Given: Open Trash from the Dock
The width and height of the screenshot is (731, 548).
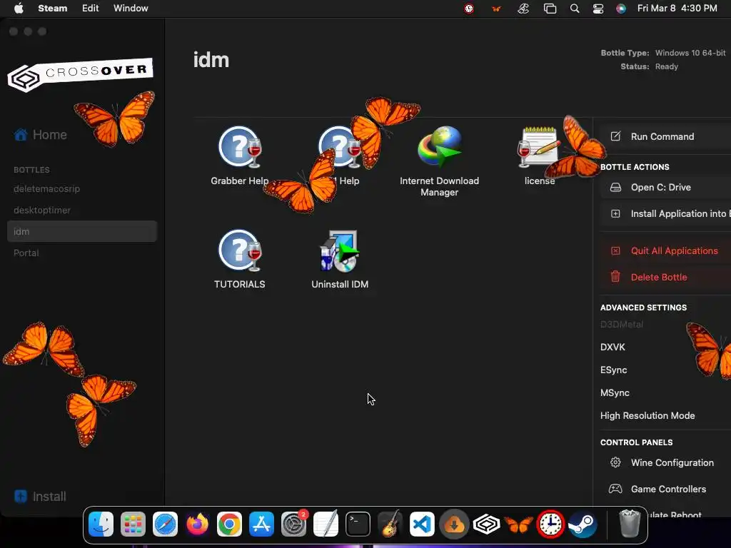Looking at the screenshot, I should [x=630, y=524].
